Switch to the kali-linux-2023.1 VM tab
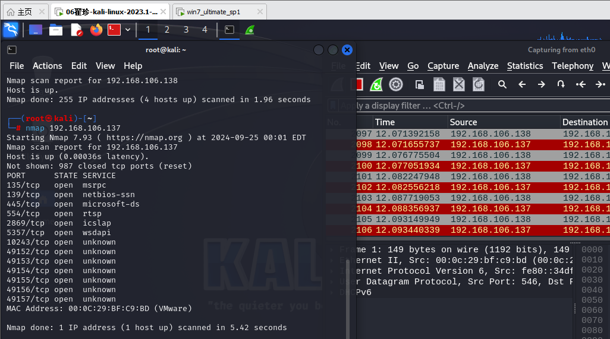The image size is (610, 339). 111,12
